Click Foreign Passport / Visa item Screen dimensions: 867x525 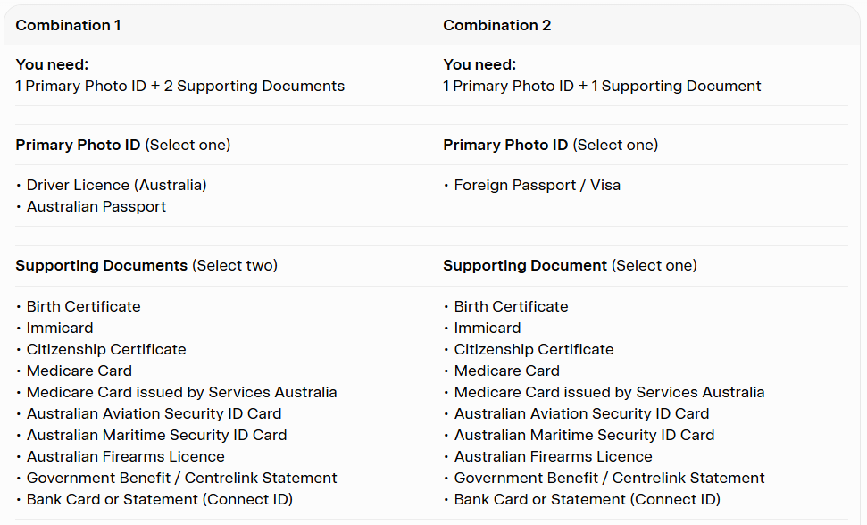(x=537, y=185)
